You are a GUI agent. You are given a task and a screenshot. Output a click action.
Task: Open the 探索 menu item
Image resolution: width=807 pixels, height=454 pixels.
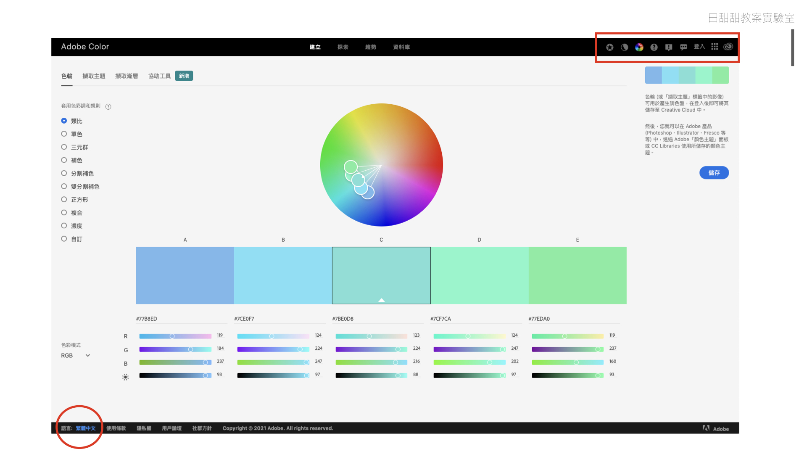pos(343,47)
